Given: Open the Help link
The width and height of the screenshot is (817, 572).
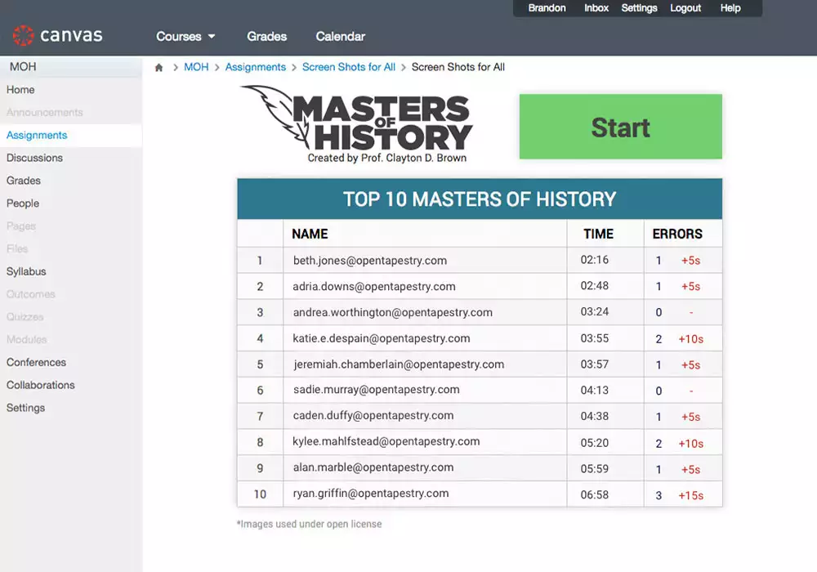Looking at the screenshot, I should pyautogui.click(x=730, y=8).
